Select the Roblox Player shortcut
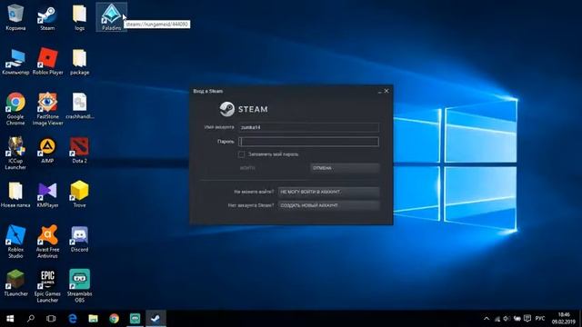The width and height of the screenshot is (582, 327). pos(47,62)
